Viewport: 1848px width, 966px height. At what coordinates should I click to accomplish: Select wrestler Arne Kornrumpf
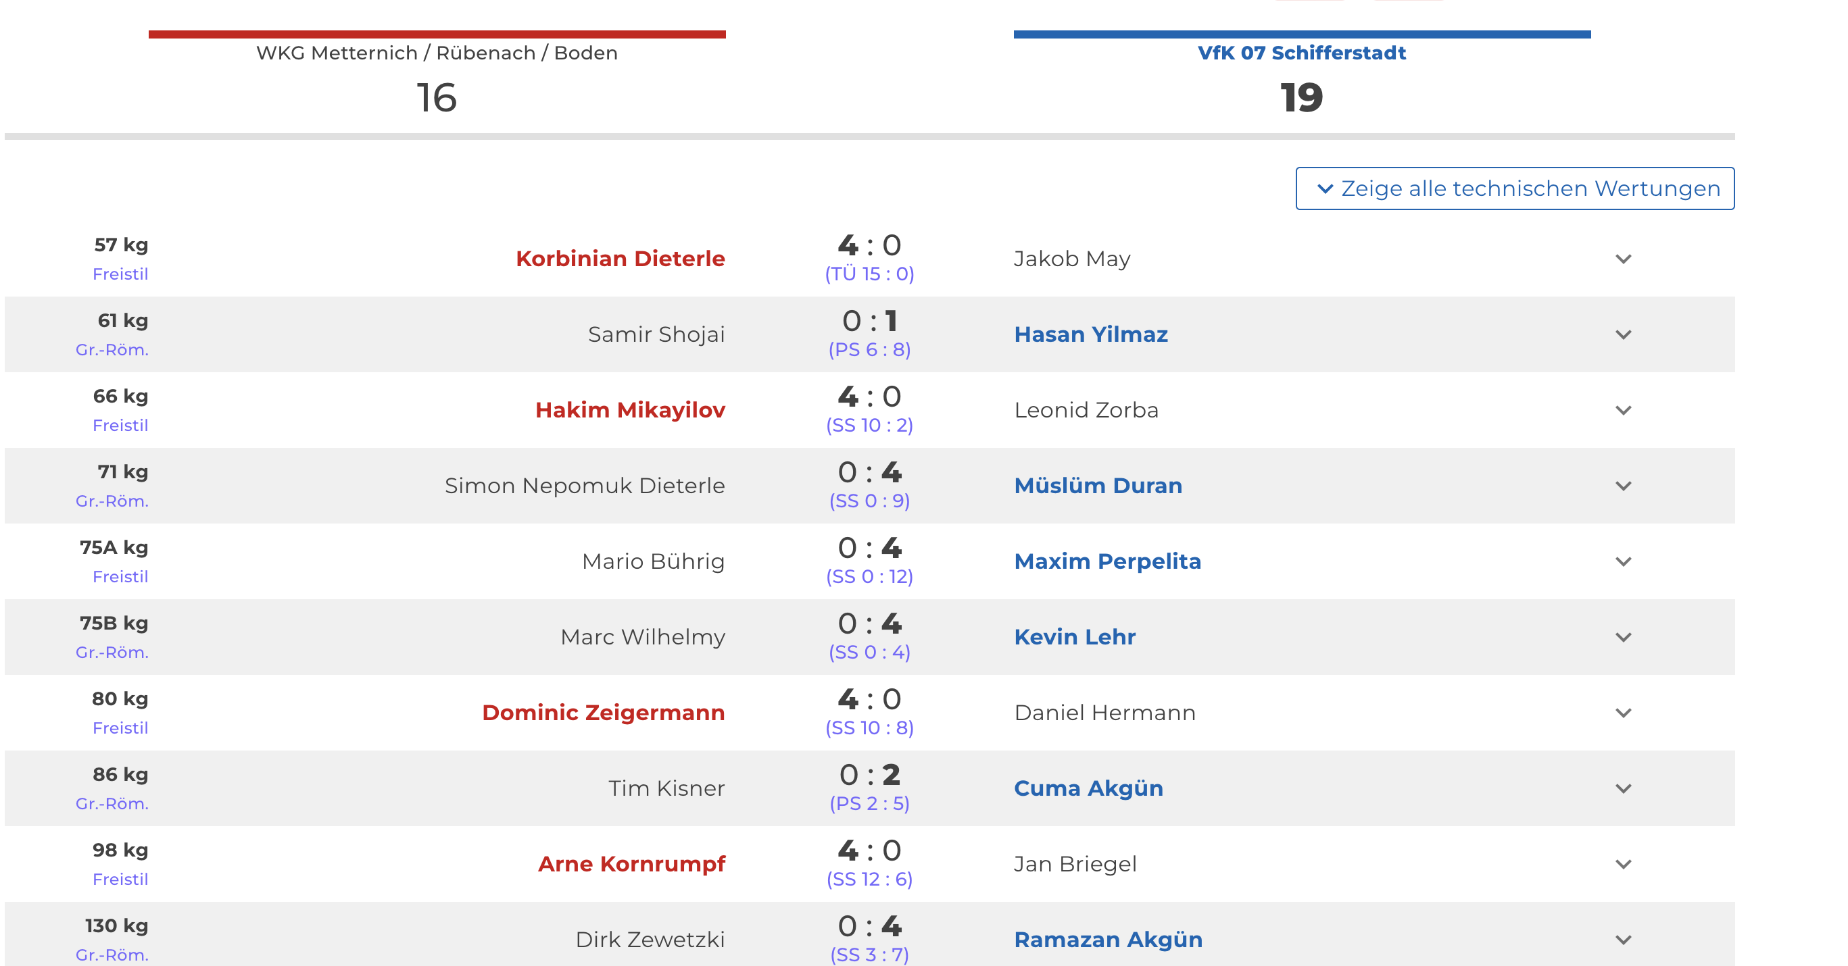pyautogui.click(x=631, y=864)
